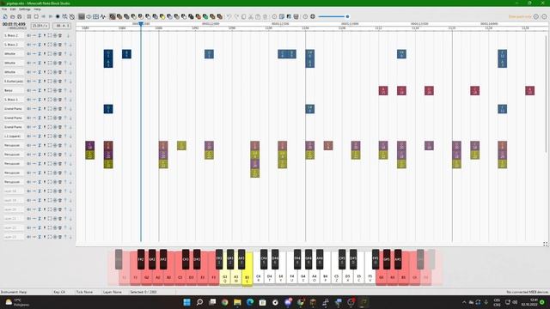
Task: Click the Copy icon in the toolbar
Action: click(x=243, y=16)
